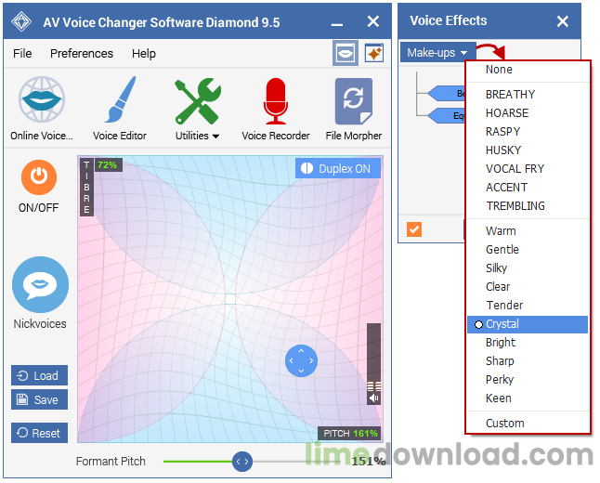Expand the Utilities dropdown arrow
Screen dimensions: 600x483
click(215, 136)
